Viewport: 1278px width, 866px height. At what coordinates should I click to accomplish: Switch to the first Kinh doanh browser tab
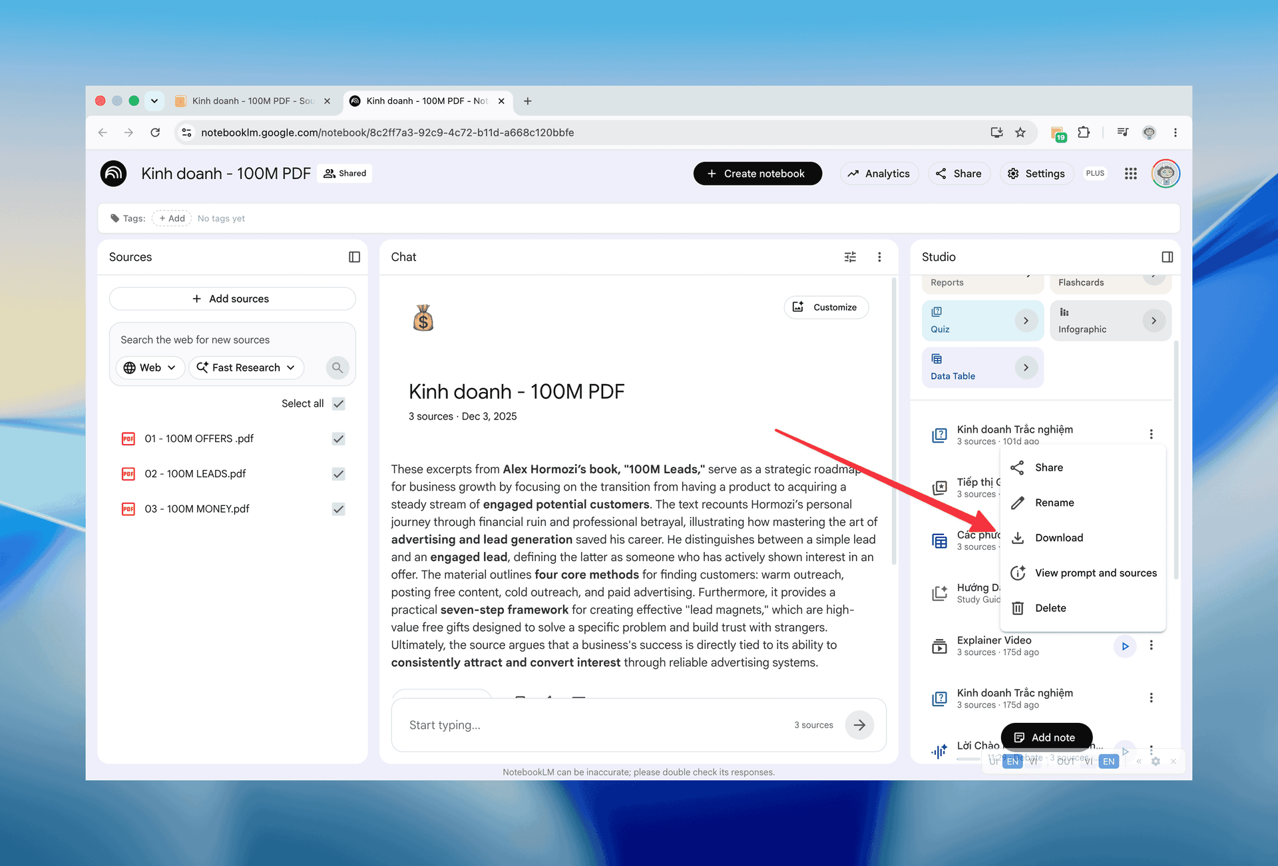pyautogui.click(x=252, y=101)
